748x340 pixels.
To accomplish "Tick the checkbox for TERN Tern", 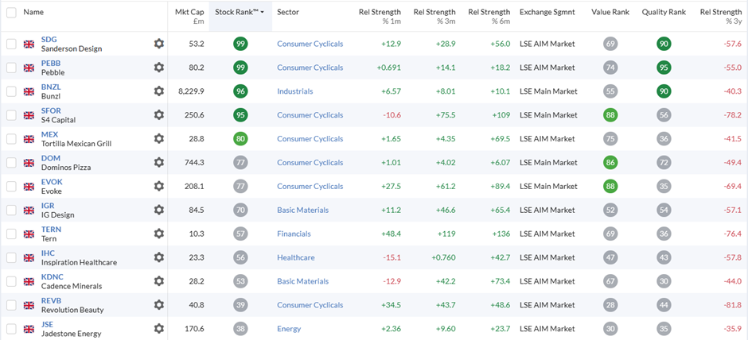I will coord(11,234).
